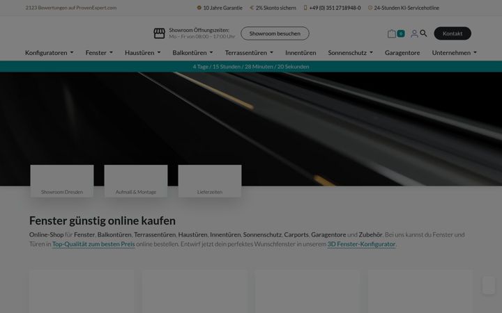Click the phone icon beside +49 number
The height and width of the screenshot is (313, 502).
[305, 8]
